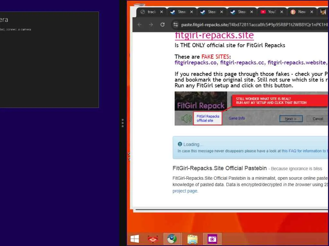This screenshot has width=329, height=246.
Task: Close the YouTube tab
Action: coord(281,12)
